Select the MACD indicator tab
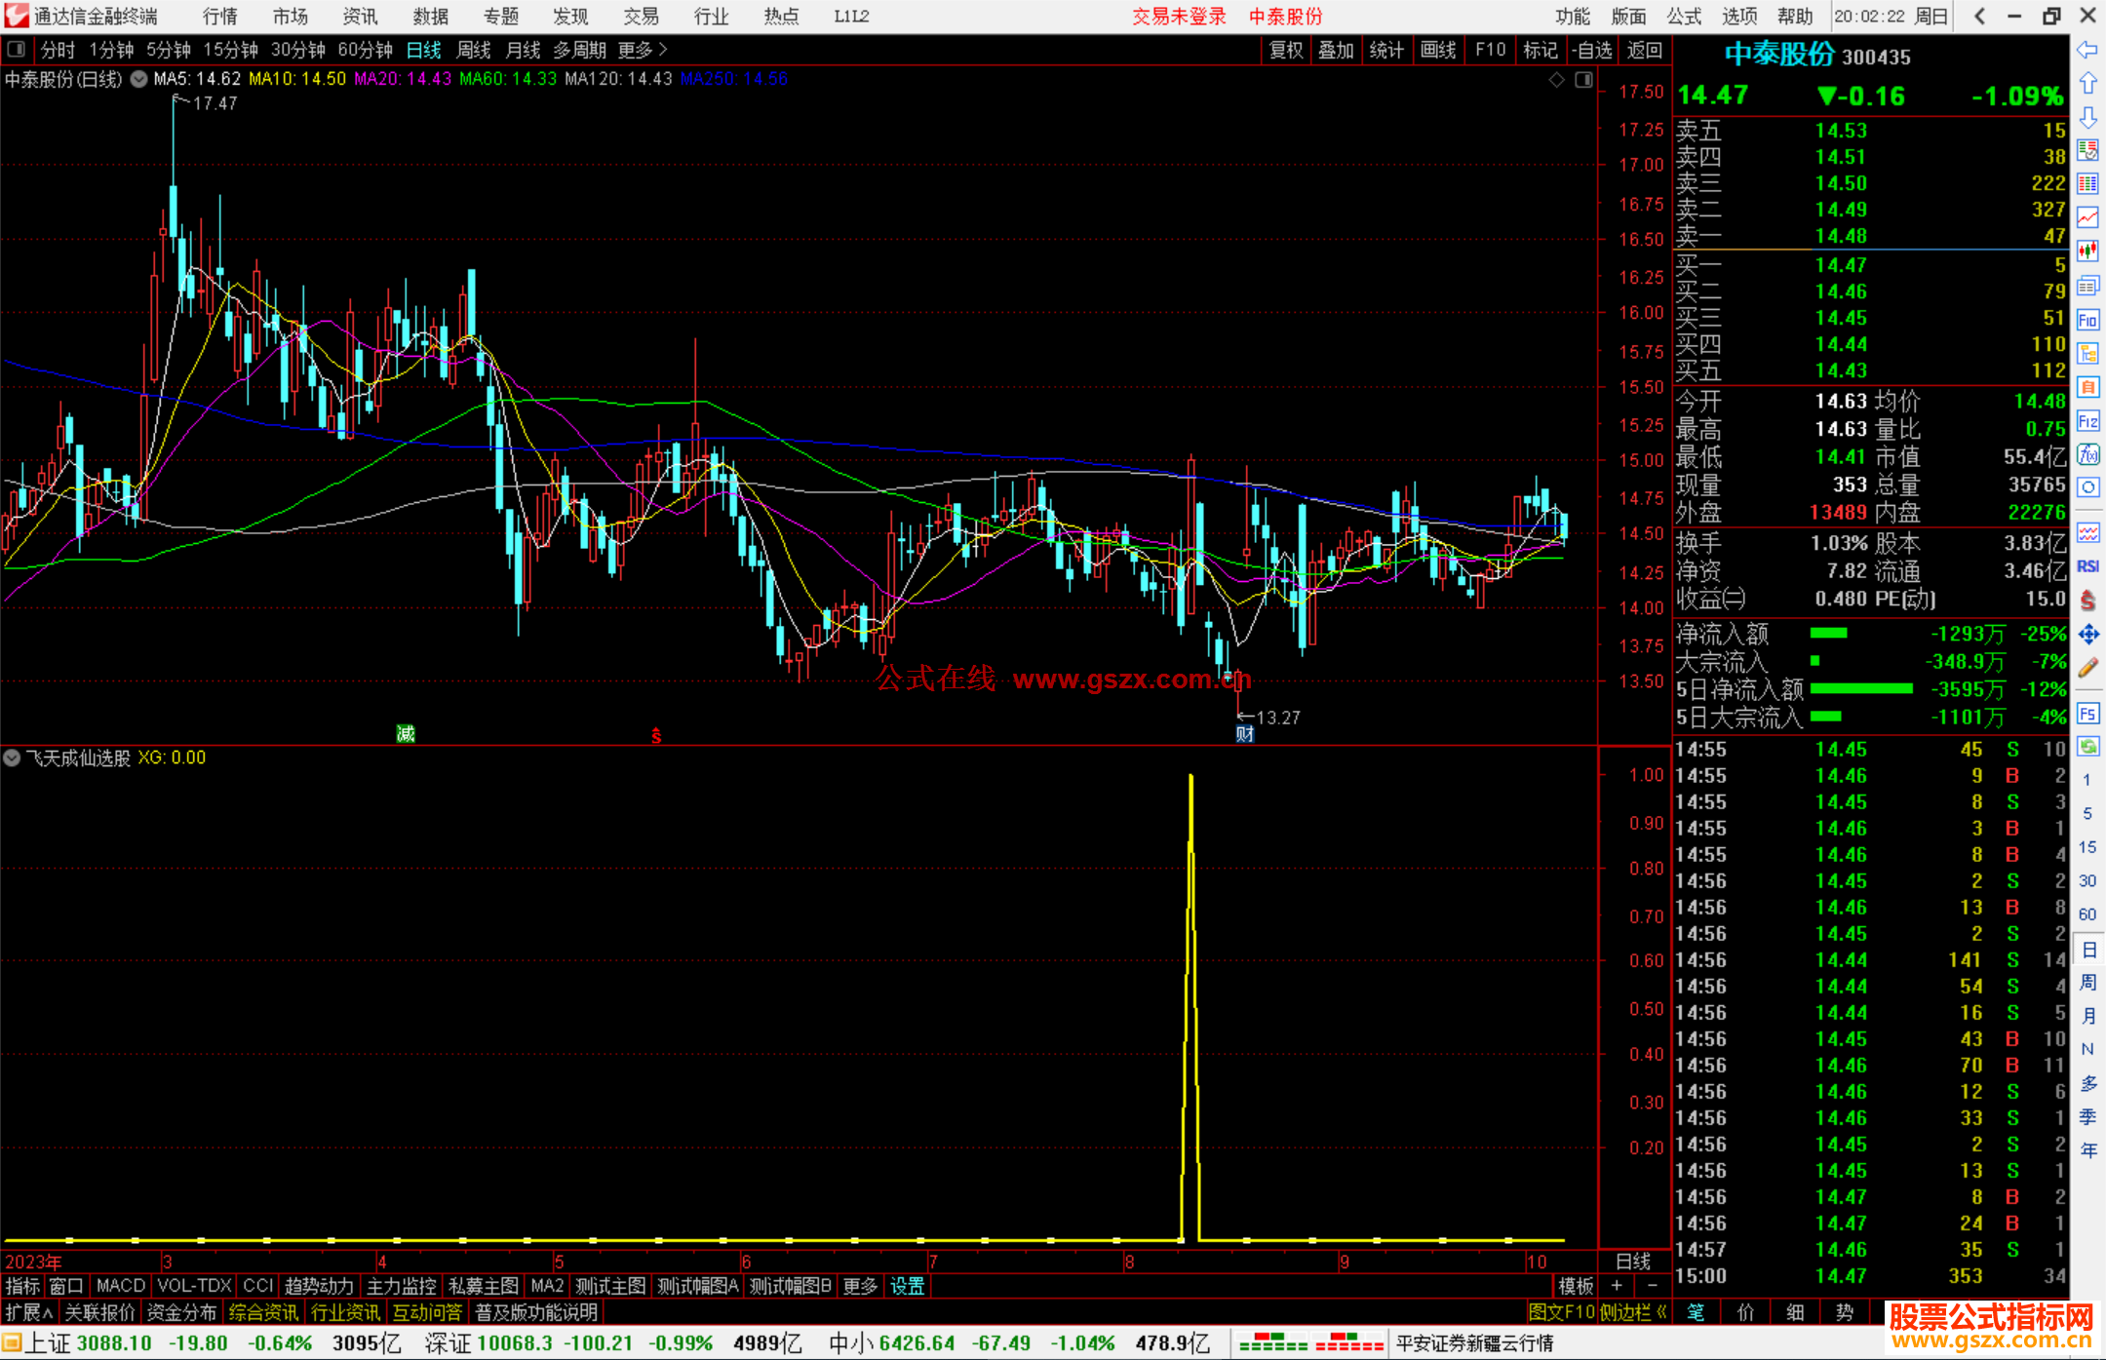2106x1360 pixels. click(x=120, y=1287)
